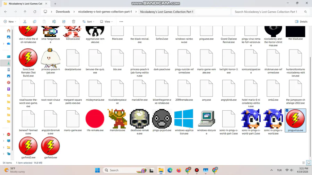Click the TUR language indicator

pyautogui.click(x=279, y=170)
